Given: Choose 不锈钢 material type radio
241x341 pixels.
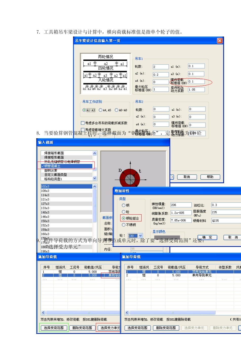Looking at the screenshot, I should click(124, 225).
